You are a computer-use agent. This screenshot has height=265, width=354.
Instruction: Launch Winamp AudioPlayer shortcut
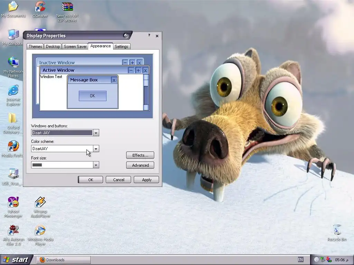coord(40,207)
